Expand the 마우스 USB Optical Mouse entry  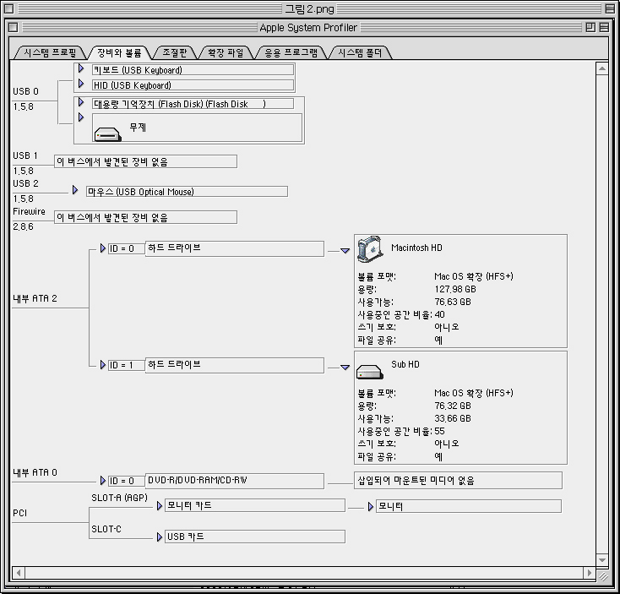(x=75, y=191)
